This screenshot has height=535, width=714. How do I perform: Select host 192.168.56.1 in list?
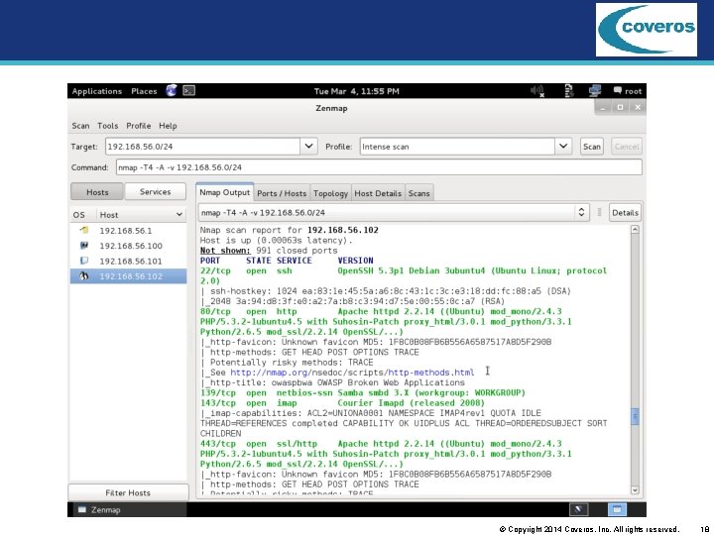[128, 230]
